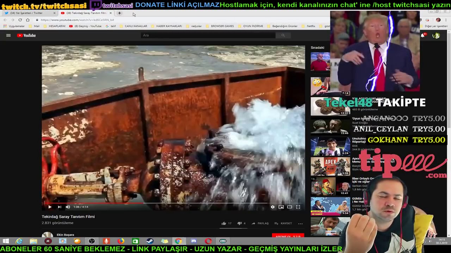The height and width of the screenshot is (253, 451).
Task: Open OBS Studio from taskbar
Action: pyautogui.click(x=92, y=241)
